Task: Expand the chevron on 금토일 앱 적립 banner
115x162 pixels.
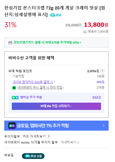Action: pyautogui.click(x=103, y=125)
